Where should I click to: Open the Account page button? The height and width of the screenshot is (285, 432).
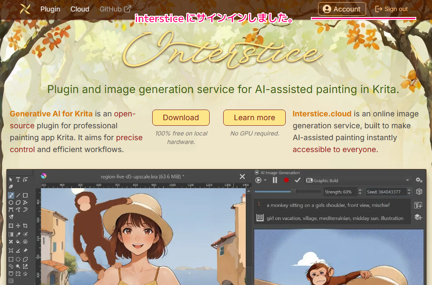point(342,9)
